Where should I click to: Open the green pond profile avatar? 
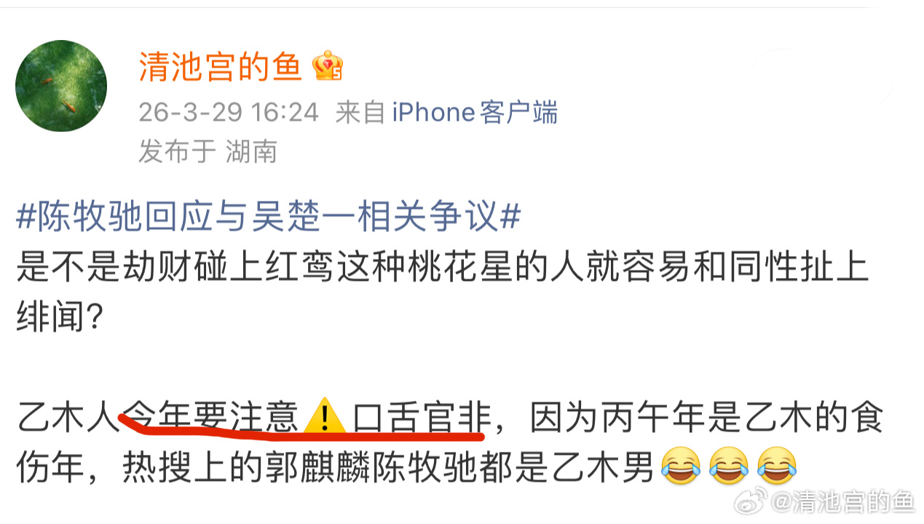[x=61, y=86]
